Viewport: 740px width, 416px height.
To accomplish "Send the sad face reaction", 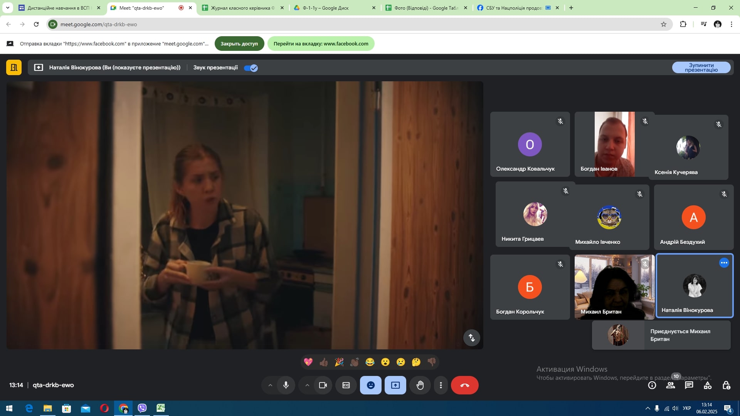I will coord(401,362).
